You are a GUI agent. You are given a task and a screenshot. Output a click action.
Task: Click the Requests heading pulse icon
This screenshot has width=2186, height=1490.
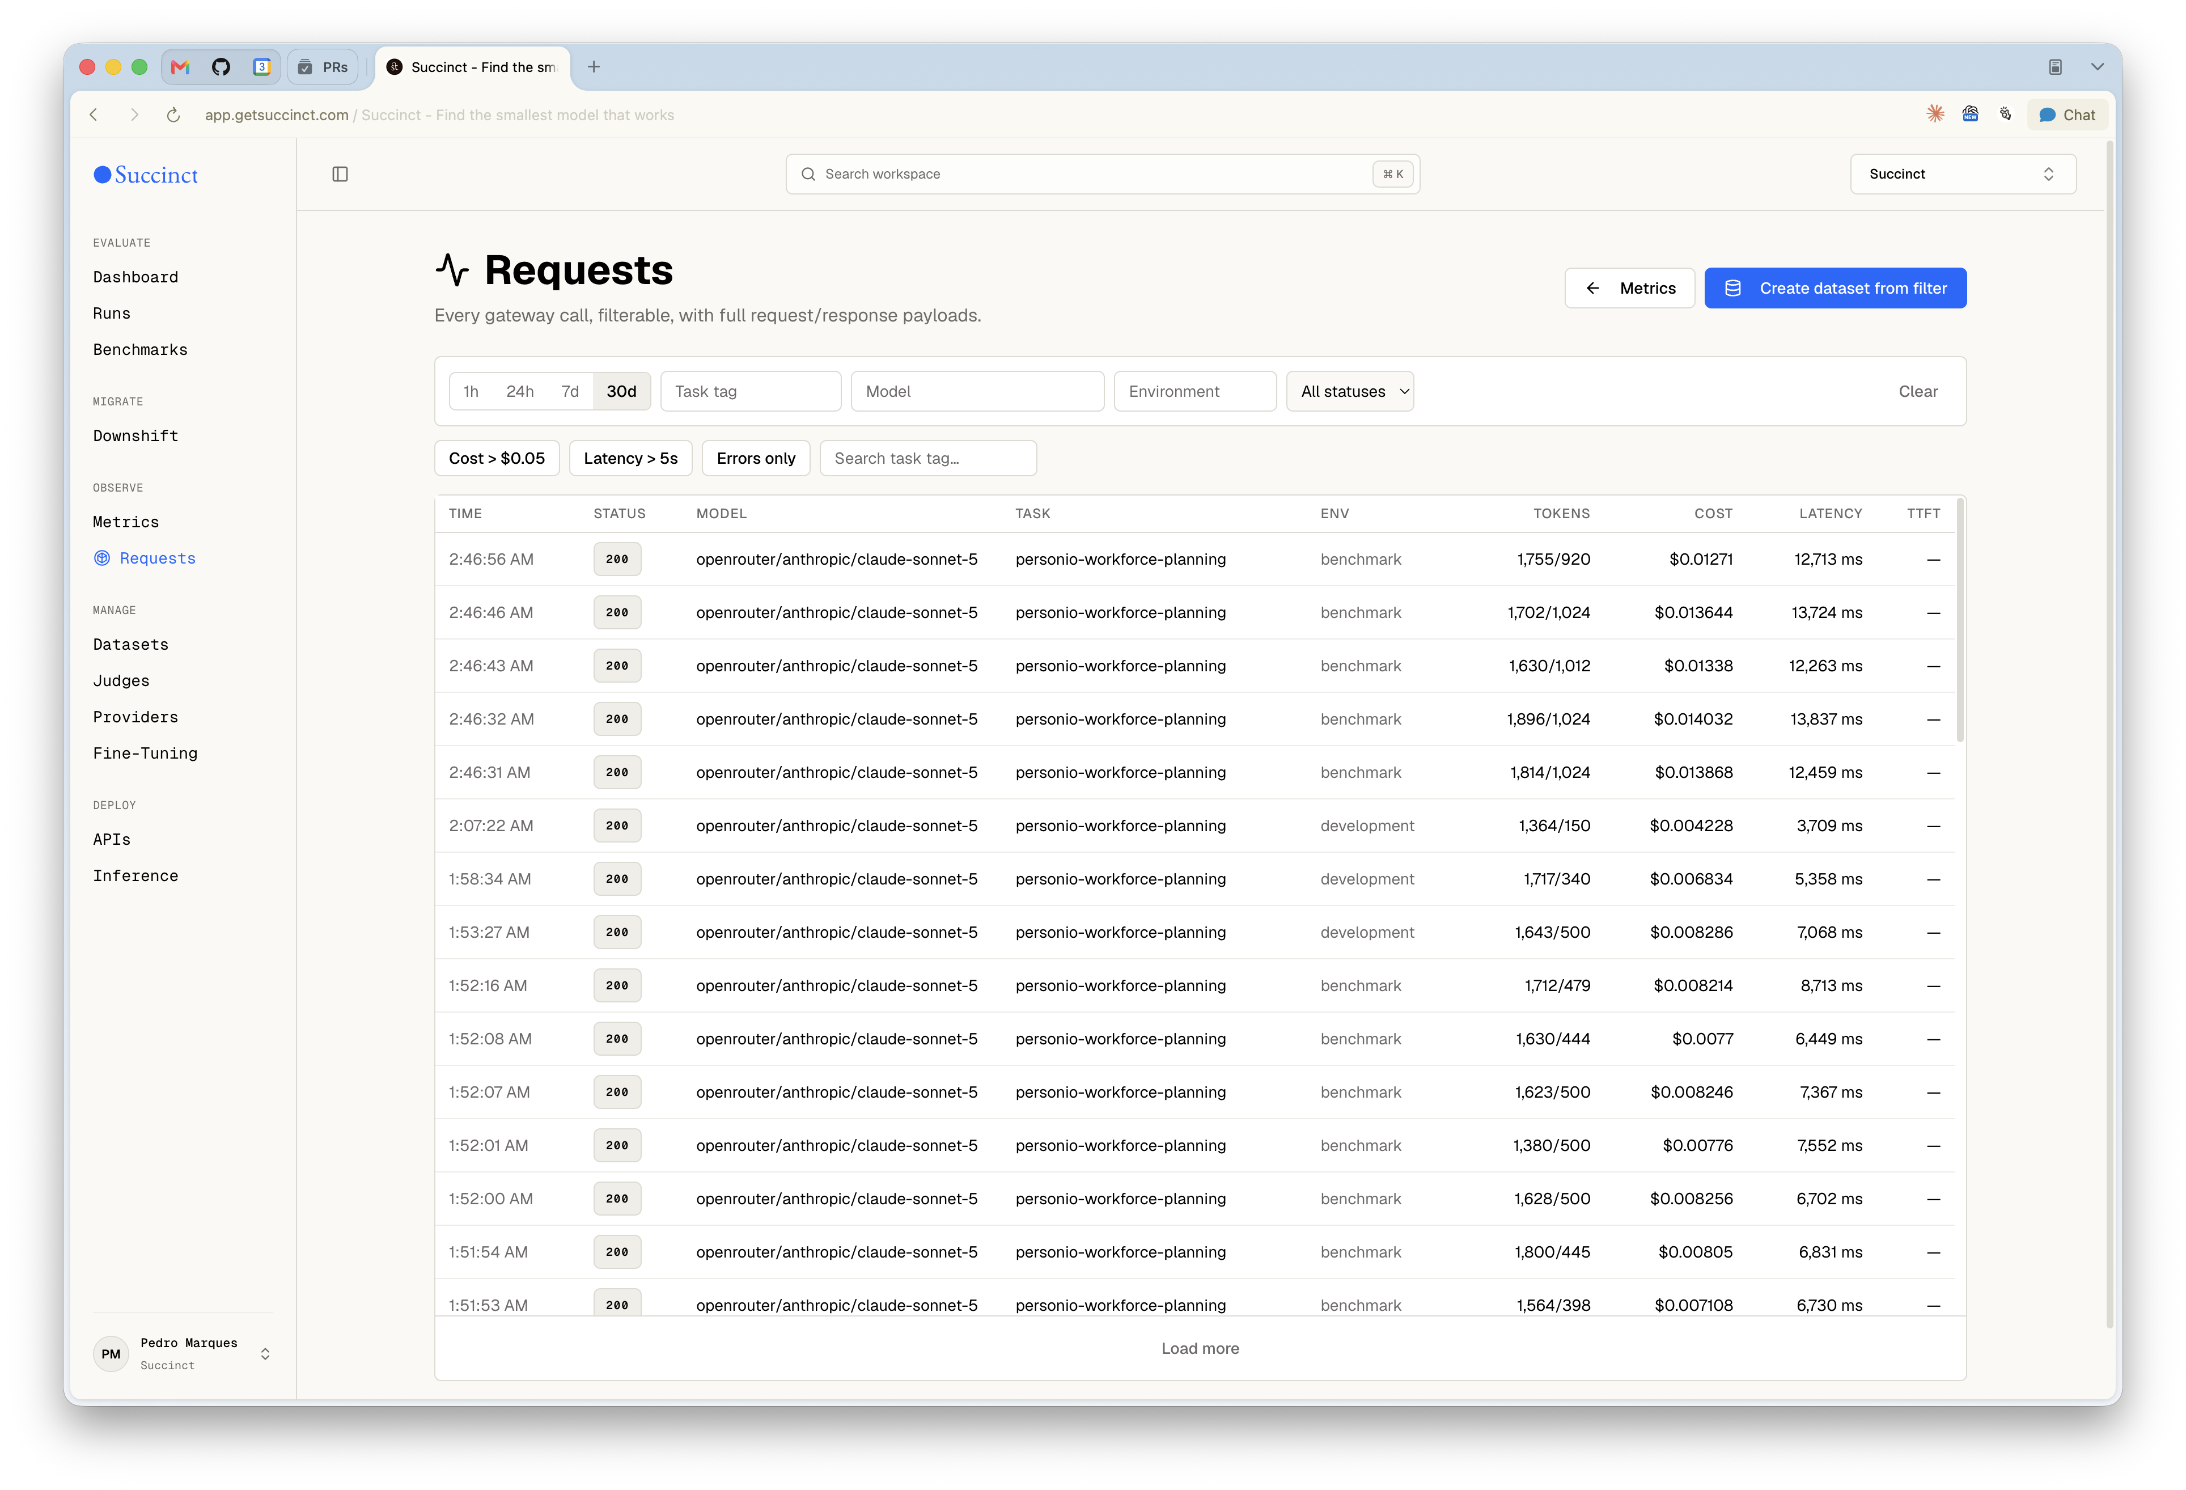point(452,270)
